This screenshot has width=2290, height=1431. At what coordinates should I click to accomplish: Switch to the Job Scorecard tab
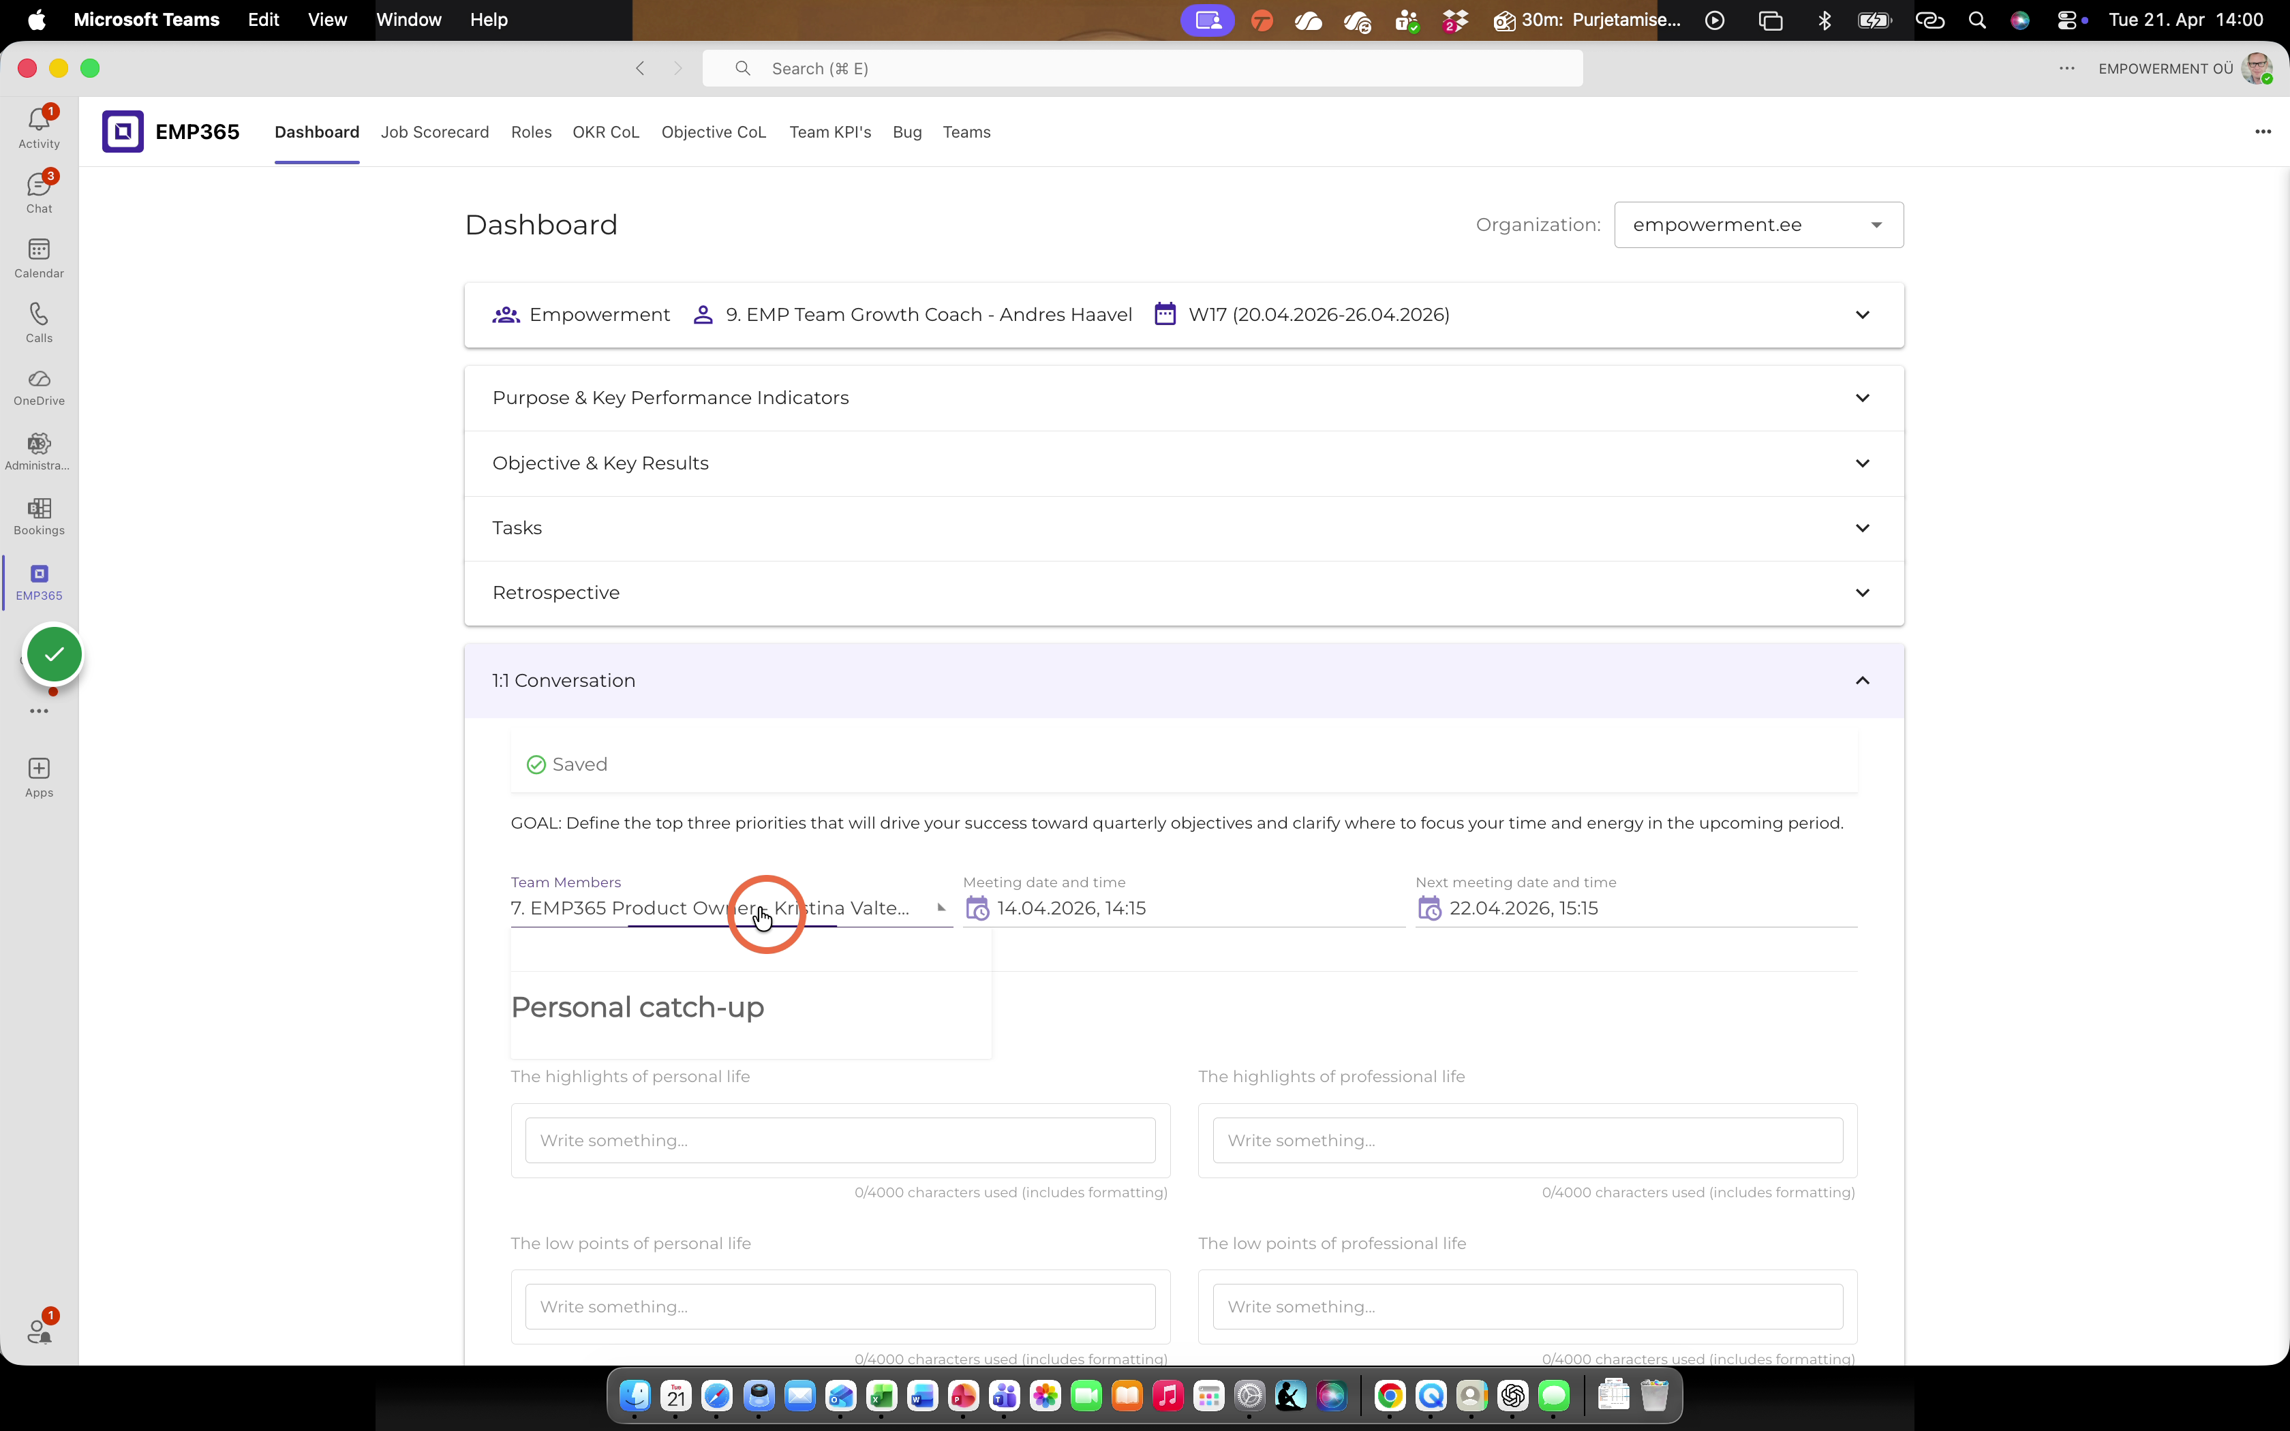coord(434,132)
